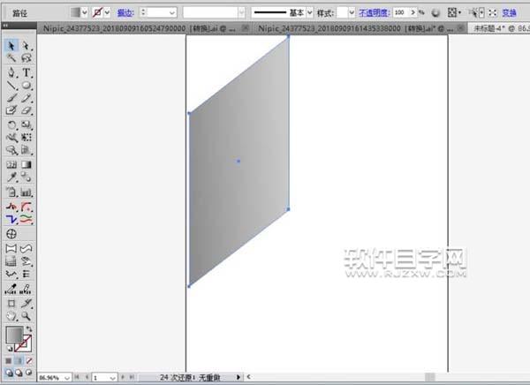Image resolution: width=530 pixels, height=385 pixels.
Task: Select the Ellipse tool
Action: pos(26,86)
